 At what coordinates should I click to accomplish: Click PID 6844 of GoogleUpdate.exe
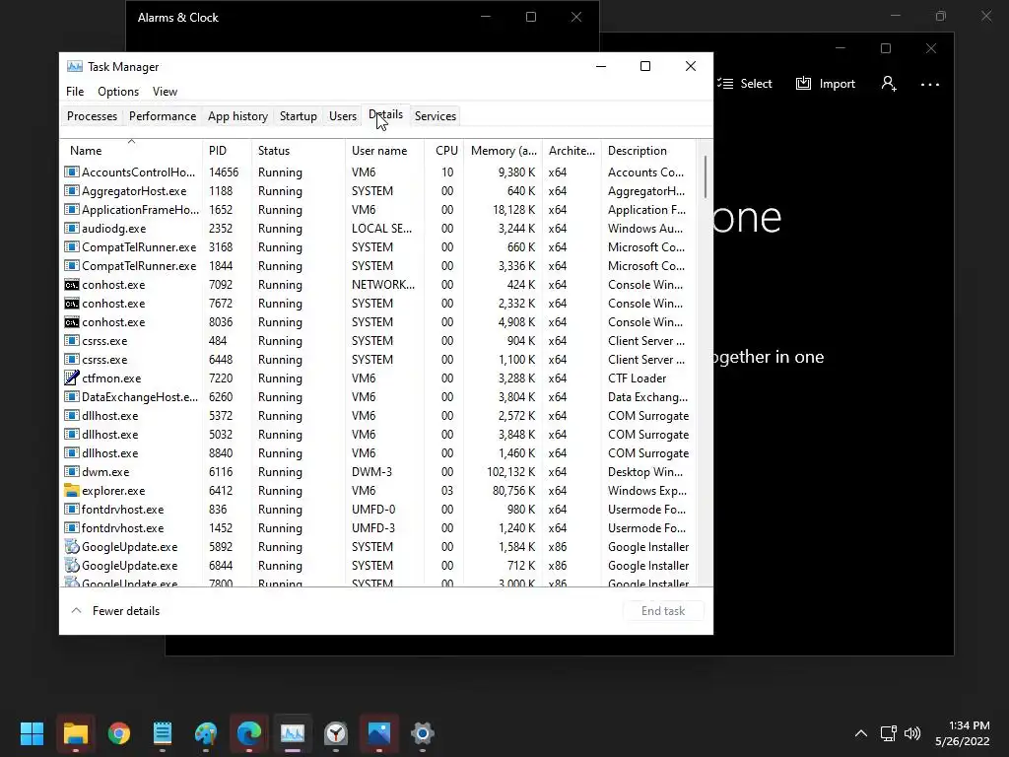pos(221,565)
